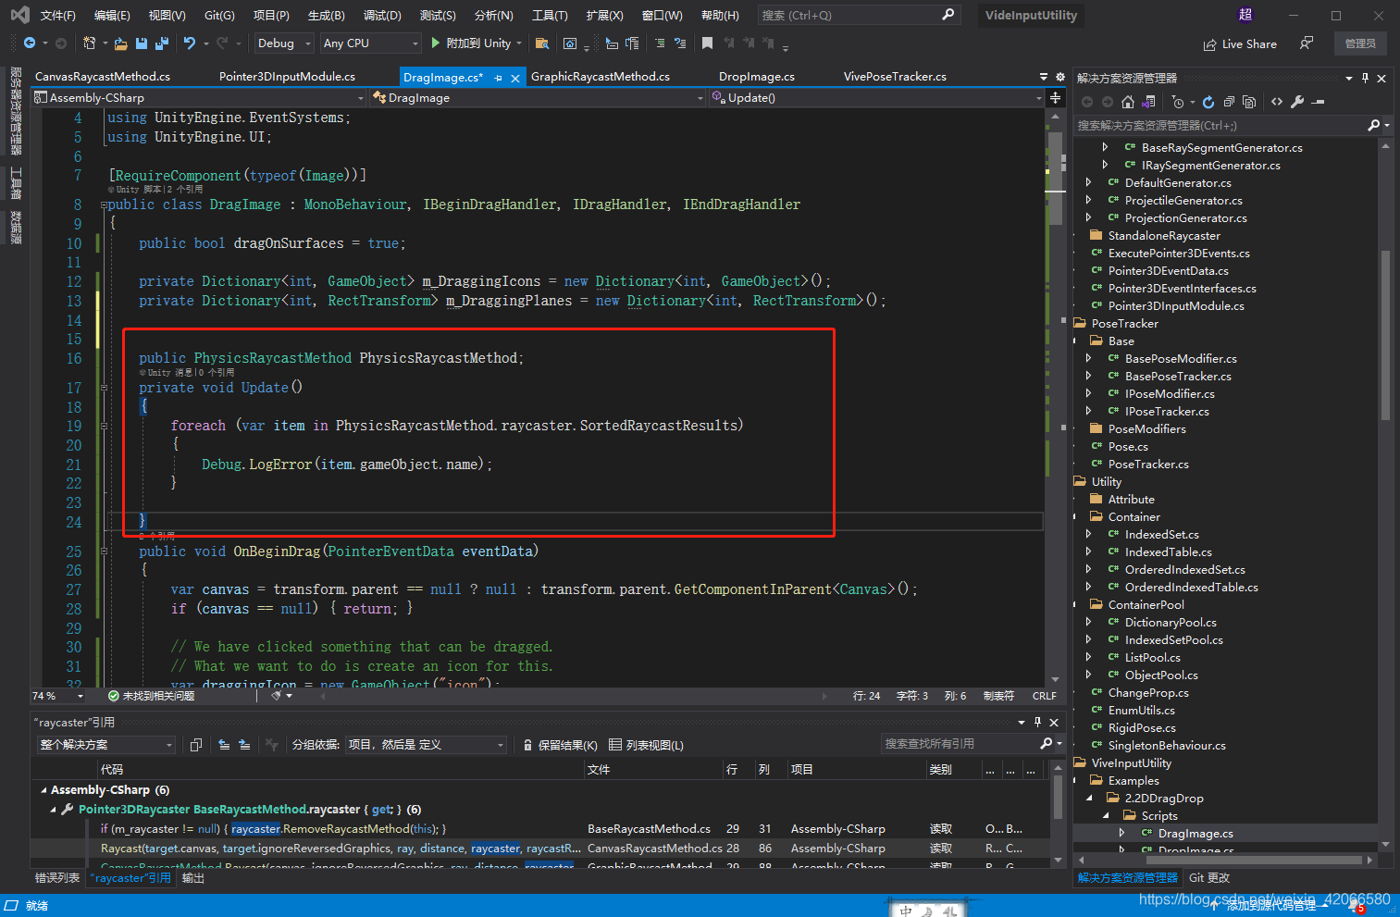
Task: Click the Find in Files icon
Action: (542, 43)
